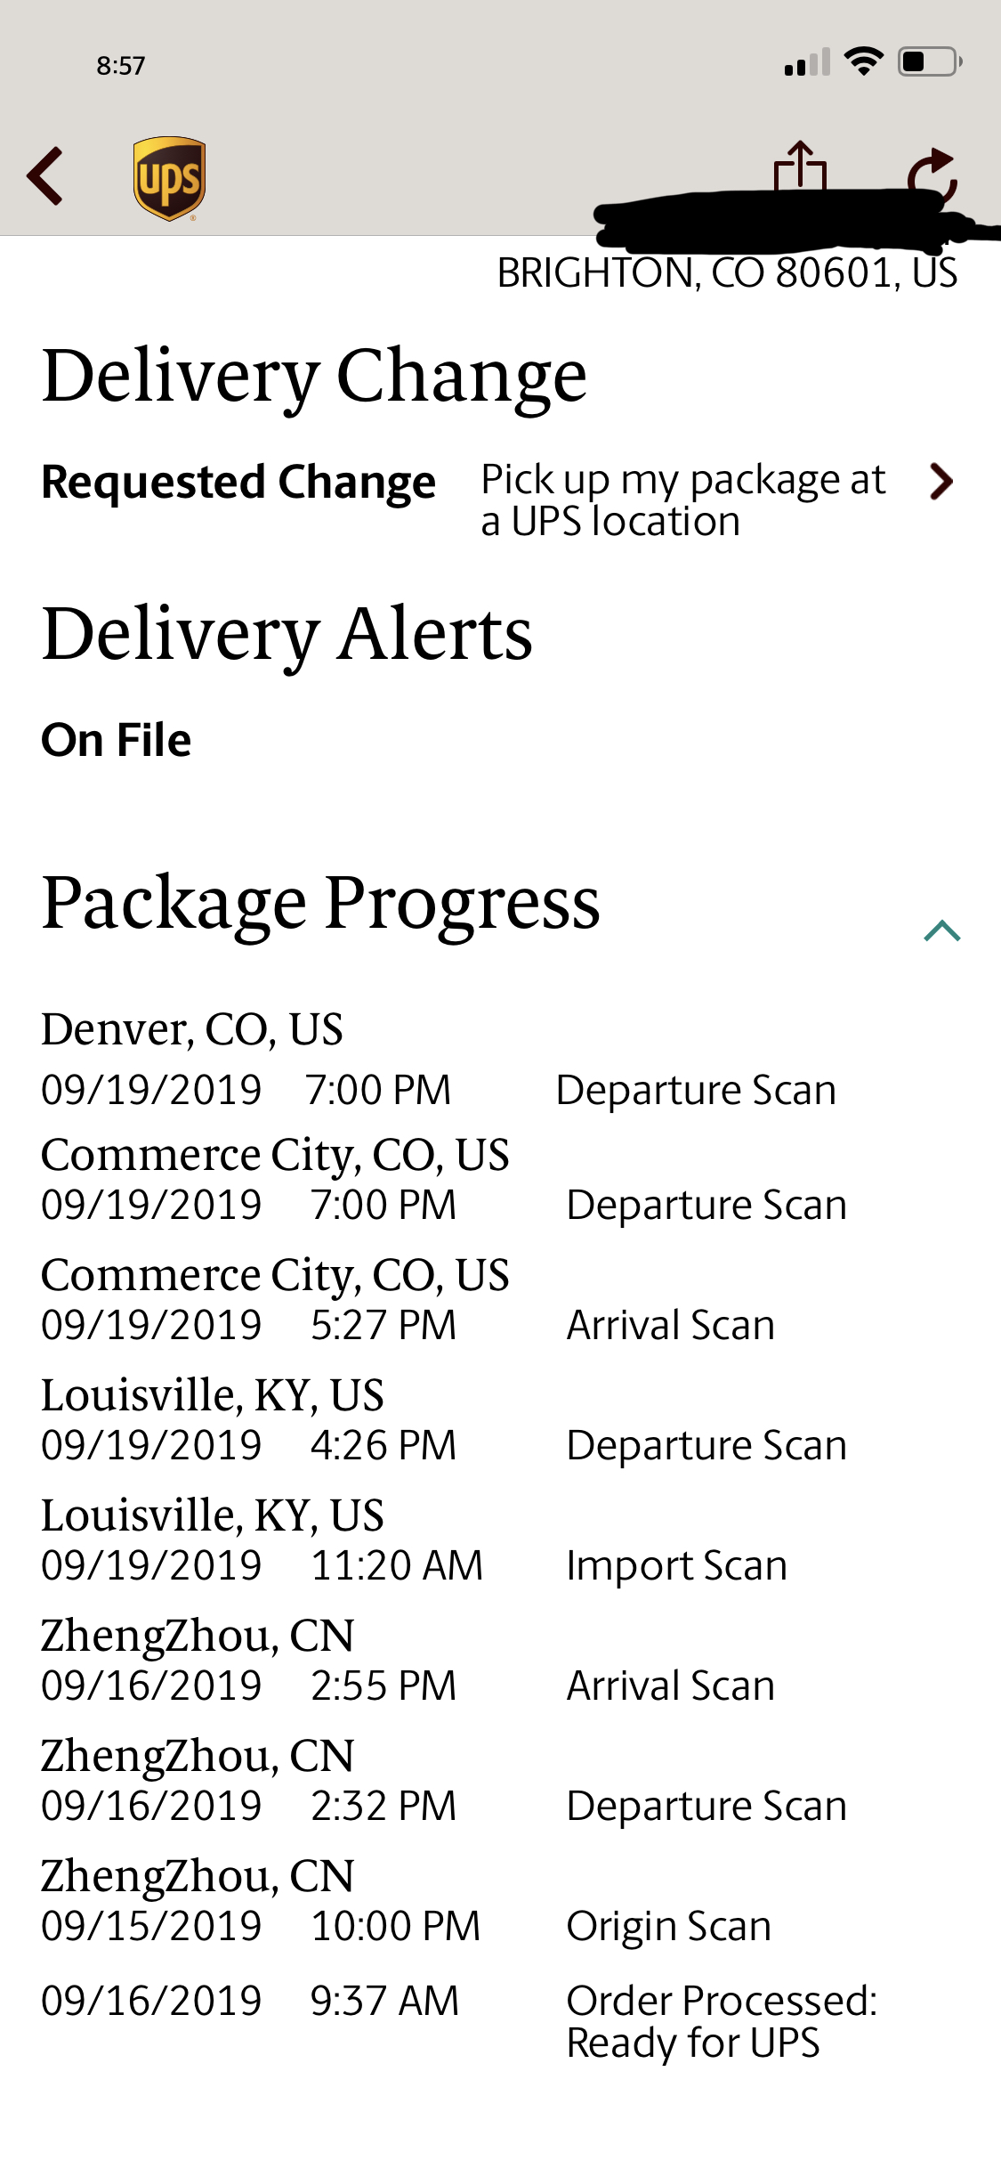Collapse the Package Progress section chevron
Image resolution: width=1001 pixels, height=2169 pixels.
(x=942, y=930)
